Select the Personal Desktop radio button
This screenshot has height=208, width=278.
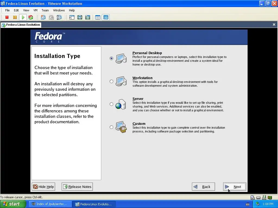click(x=111, y=58)
